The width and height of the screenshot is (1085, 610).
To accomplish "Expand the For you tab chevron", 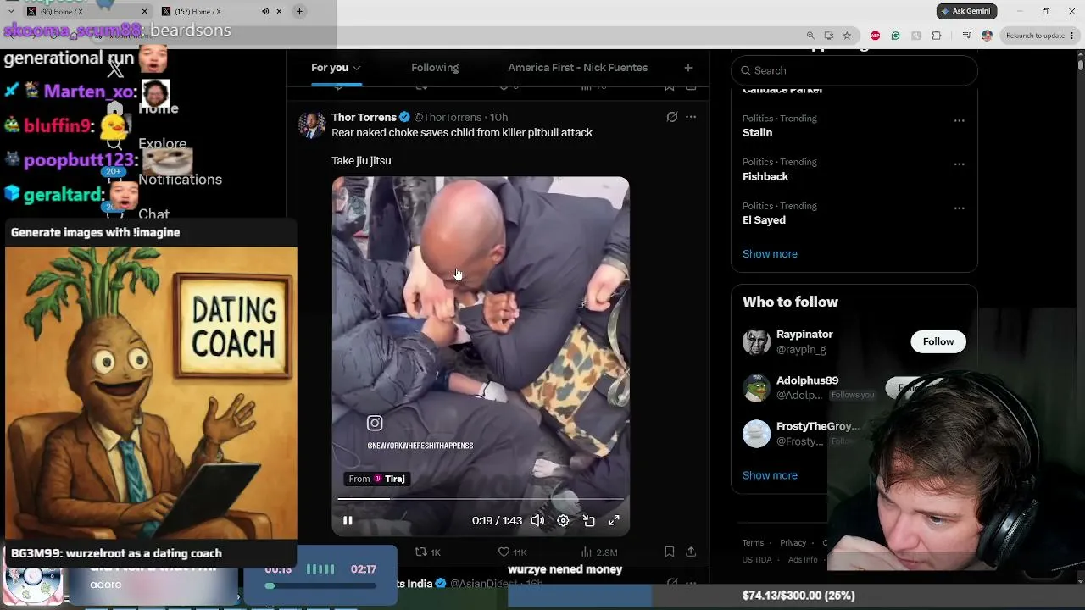I will (x=357, y=68).
